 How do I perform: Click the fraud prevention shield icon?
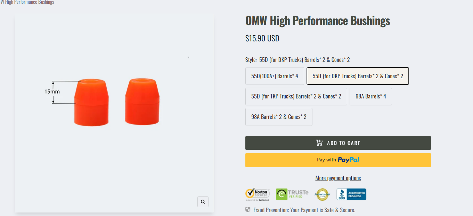tap(248, 210)
